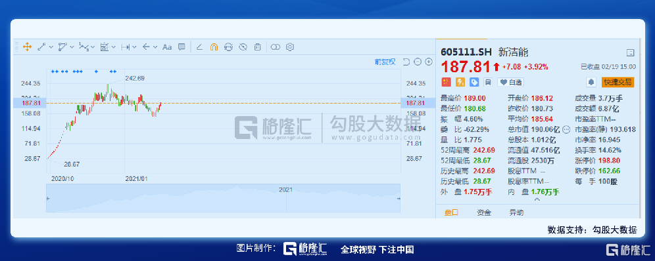Expand the wave pattern tool dropdown
This screenshot has height=261, width=655.
[93, 47]
